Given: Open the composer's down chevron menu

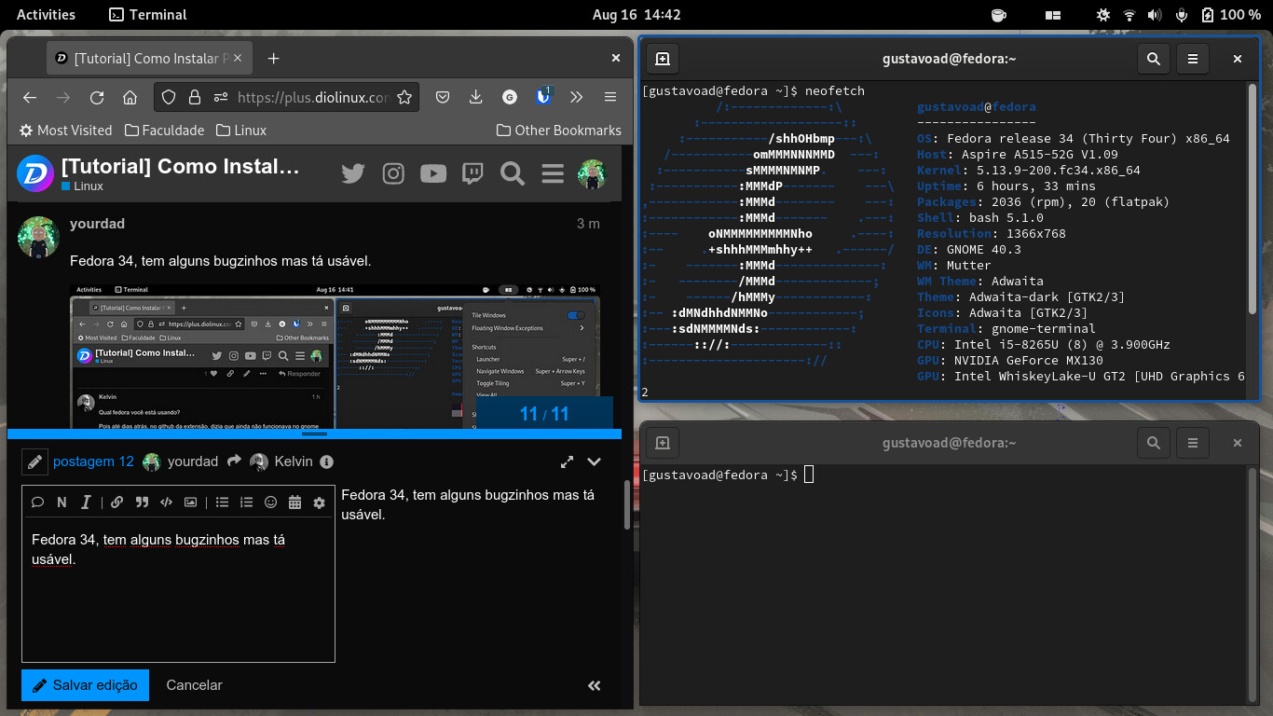Looking at the screenshot, I should (x=594, y=461).
